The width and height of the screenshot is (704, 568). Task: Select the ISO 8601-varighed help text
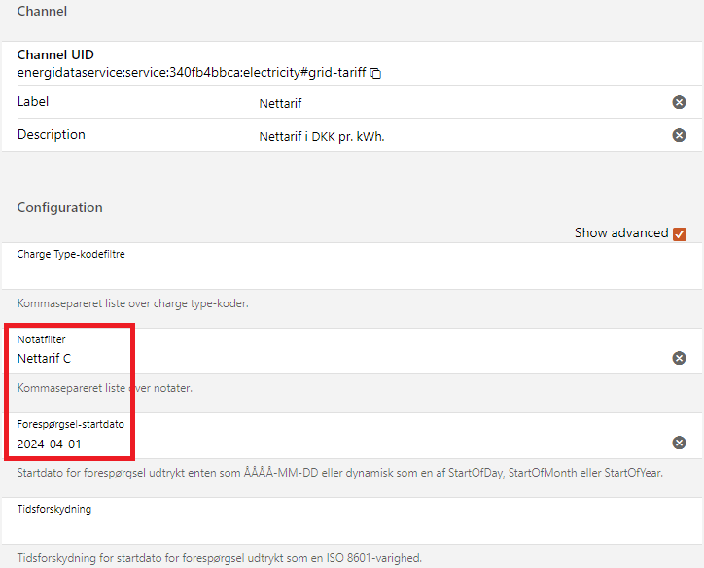click(220, 558)
